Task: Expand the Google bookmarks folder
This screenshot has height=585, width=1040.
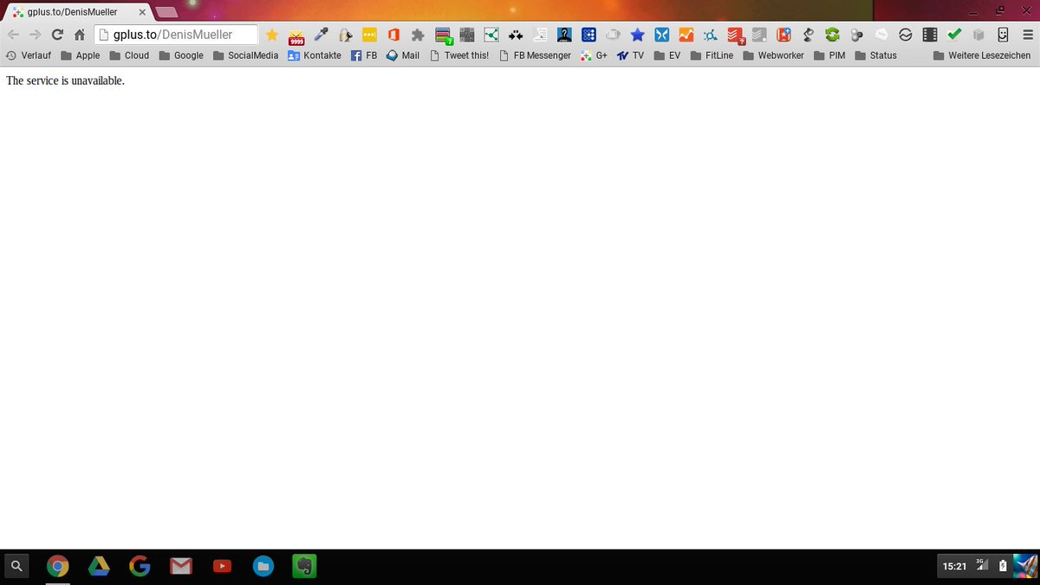Action: tap(181, 55)
